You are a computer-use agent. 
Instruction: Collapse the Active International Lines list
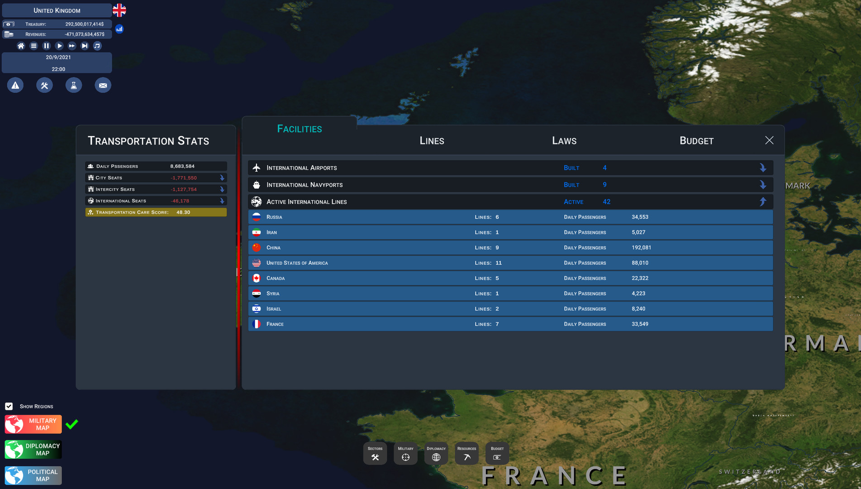(762, 202)
